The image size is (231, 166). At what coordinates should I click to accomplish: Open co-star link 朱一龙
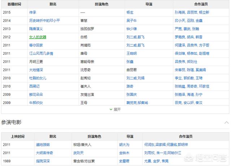(x=161, y=153)
